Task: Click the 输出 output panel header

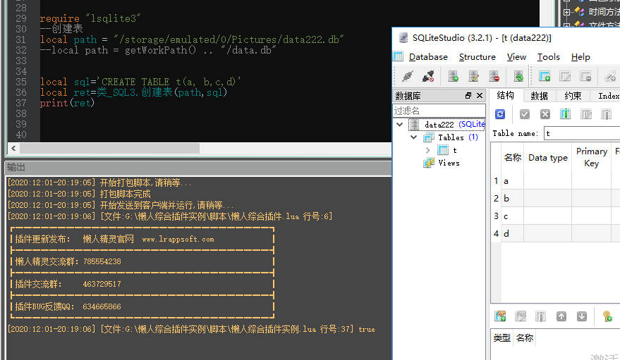Action: coord(198,168)
